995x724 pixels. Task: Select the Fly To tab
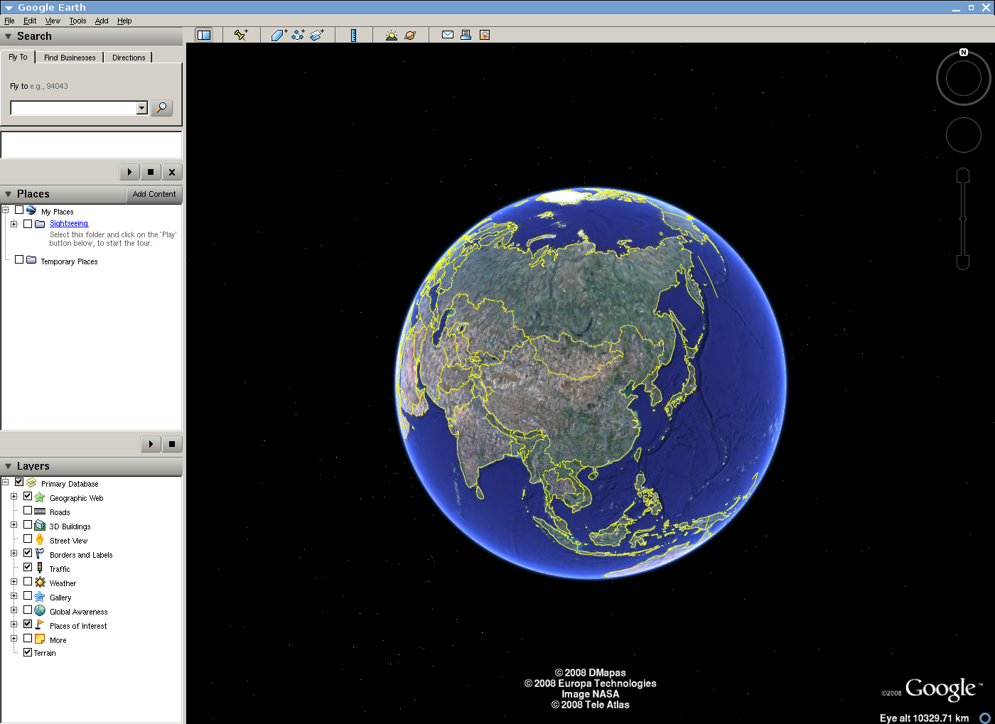(18, 57)
